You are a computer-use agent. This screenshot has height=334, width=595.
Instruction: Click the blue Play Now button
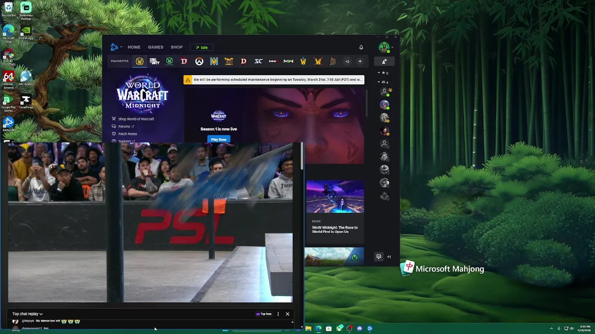218,139
